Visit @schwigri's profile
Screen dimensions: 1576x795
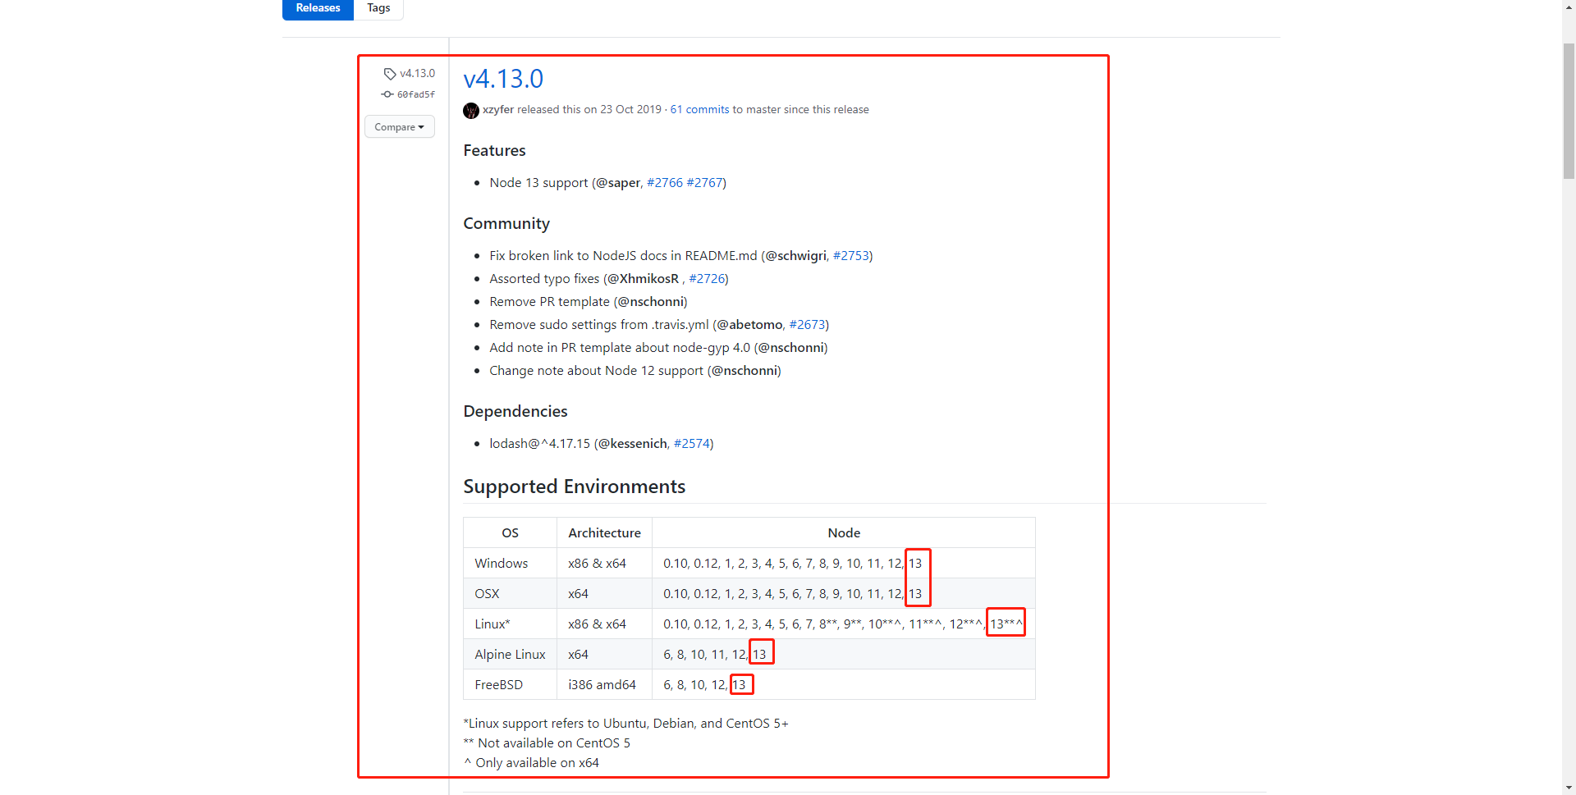coord(795,256)
